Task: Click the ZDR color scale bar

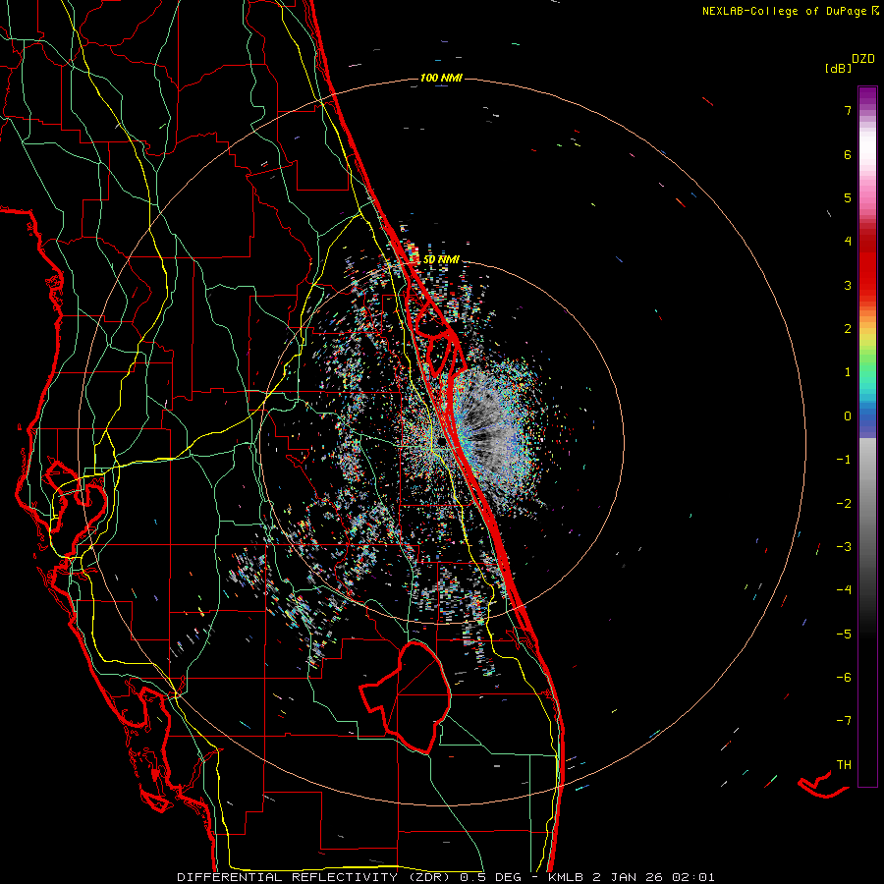Action: 867,436
